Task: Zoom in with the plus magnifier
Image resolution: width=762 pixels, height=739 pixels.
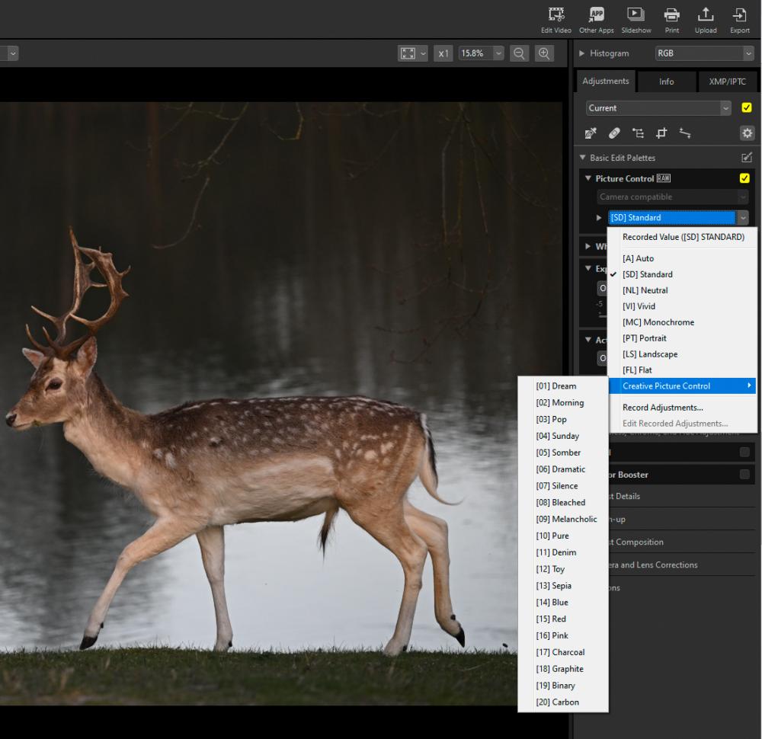Action: coord(544,53)
